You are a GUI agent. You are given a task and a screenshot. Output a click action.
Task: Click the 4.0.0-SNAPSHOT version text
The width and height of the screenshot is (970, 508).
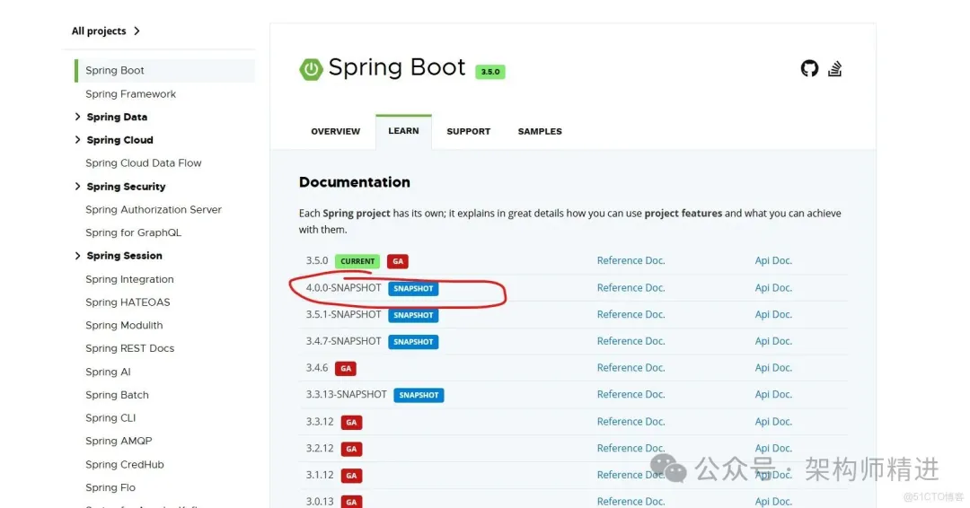pyautogui.click(x=343, y=288)
